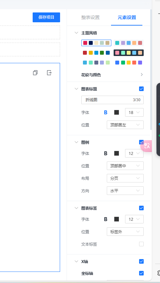160x283 pixels.
Task: Toggle bold for legend font
Action: pyautogui.click(x=106, y=153)
